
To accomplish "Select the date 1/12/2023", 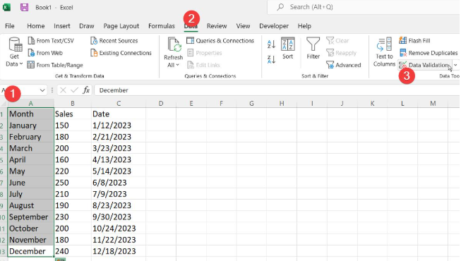I will 119,126.
